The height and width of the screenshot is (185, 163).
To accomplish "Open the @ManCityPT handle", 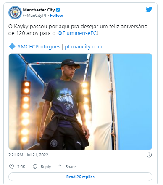I will coord(35,16).
